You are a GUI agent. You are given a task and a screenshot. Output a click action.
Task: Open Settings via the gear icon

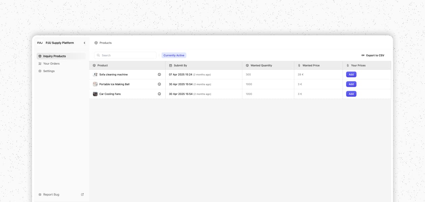[x=40, y=71]
